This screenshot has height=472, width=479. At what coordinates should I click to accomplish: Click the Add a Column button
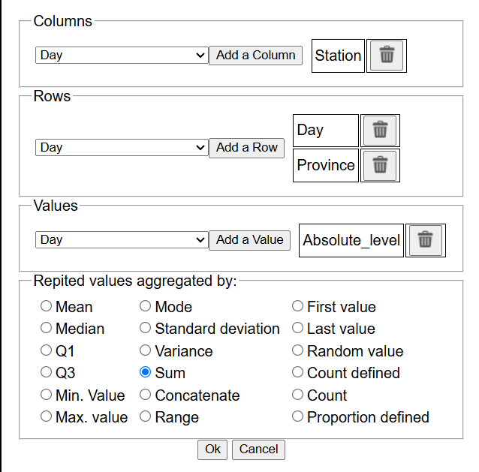[x=255, y=56]
